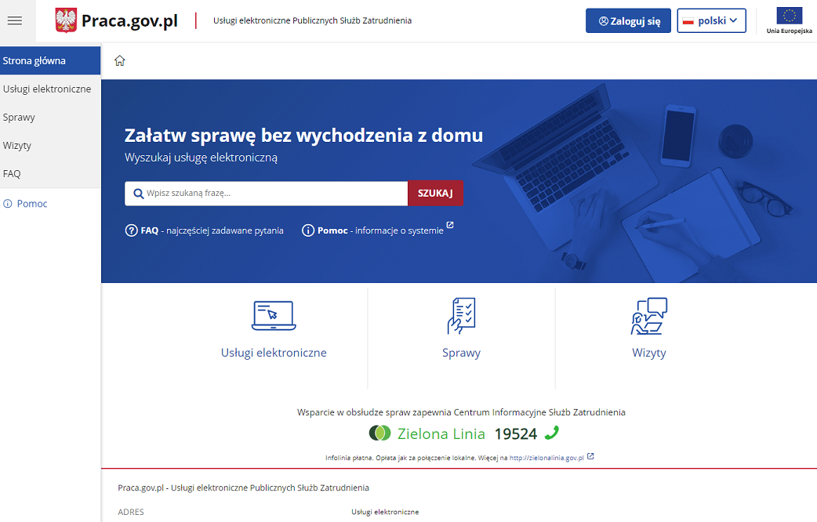
Task: Open FAQ in the sidebar
Action: (50, 173)
